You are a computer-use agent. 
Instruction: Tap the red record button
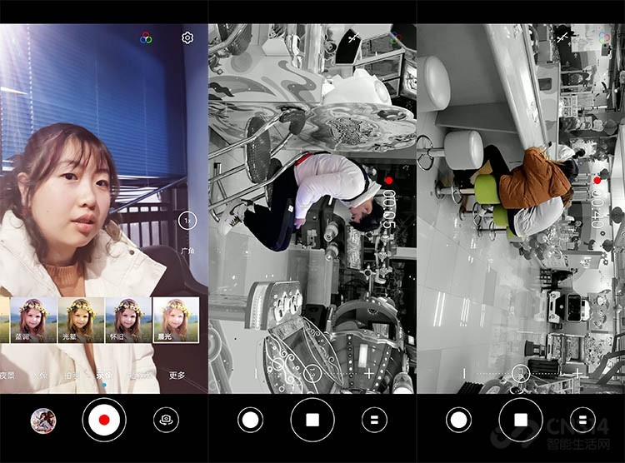pyautogui.click(x=104, y=420)
